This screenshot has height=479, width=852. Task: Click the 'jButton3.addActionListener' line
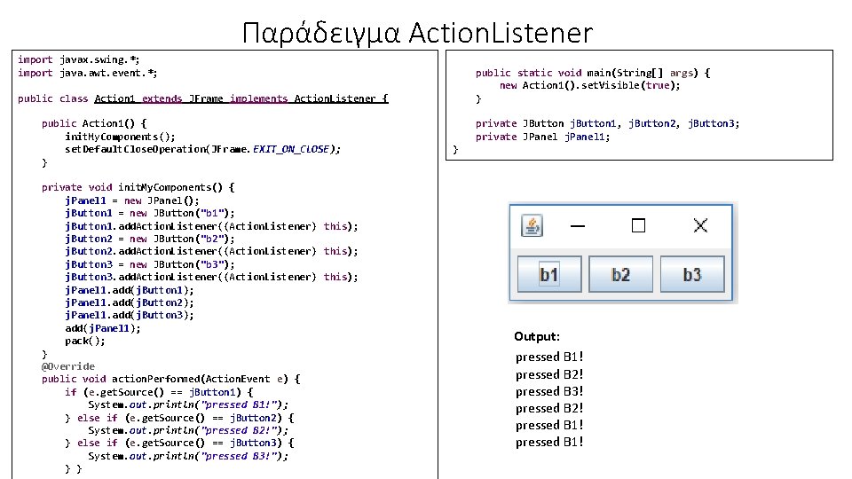tap(211, 277)
